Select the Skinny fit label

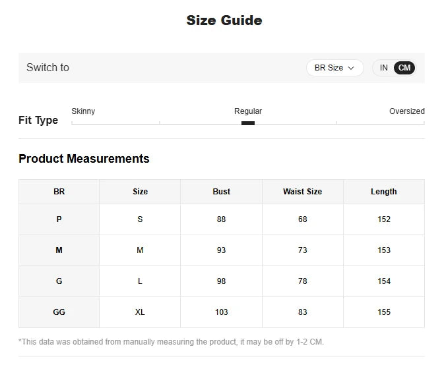pos(83,111)
